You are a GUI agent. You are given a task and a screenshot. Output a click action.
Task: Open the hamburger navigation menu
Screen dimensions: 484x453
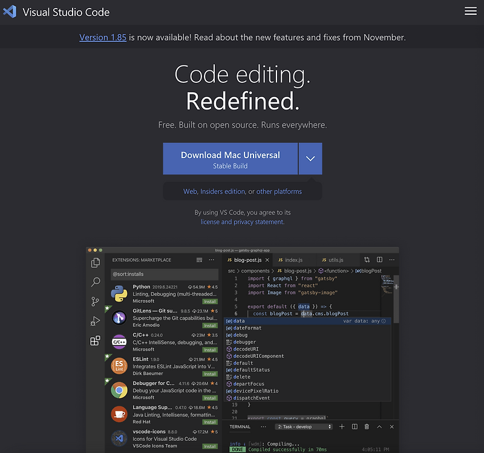tap(471, 11)
